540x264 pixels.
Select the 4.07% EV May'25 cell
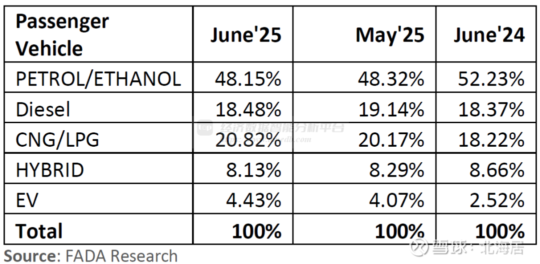pyautogui.click(x=364, y=198)
